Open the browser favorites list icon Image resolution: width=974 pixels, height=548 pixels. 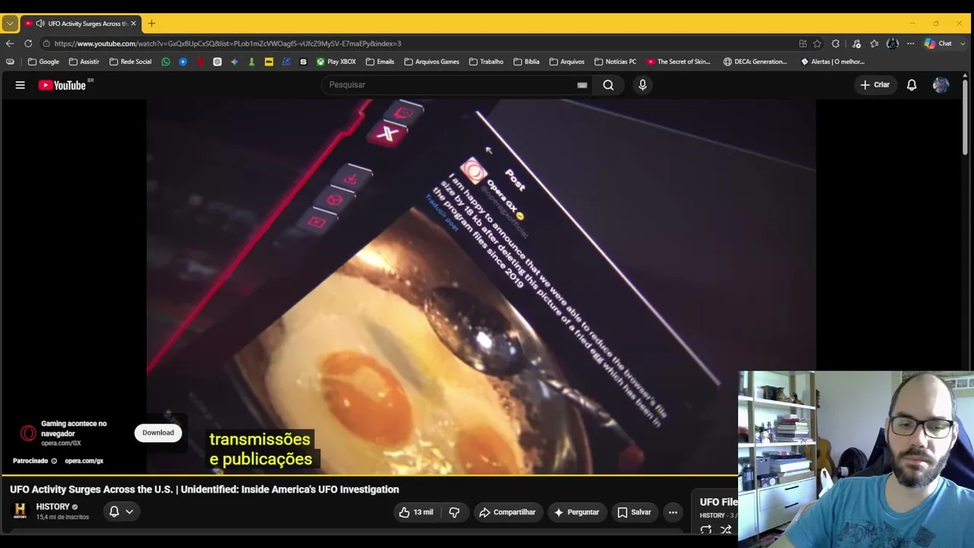874,43
